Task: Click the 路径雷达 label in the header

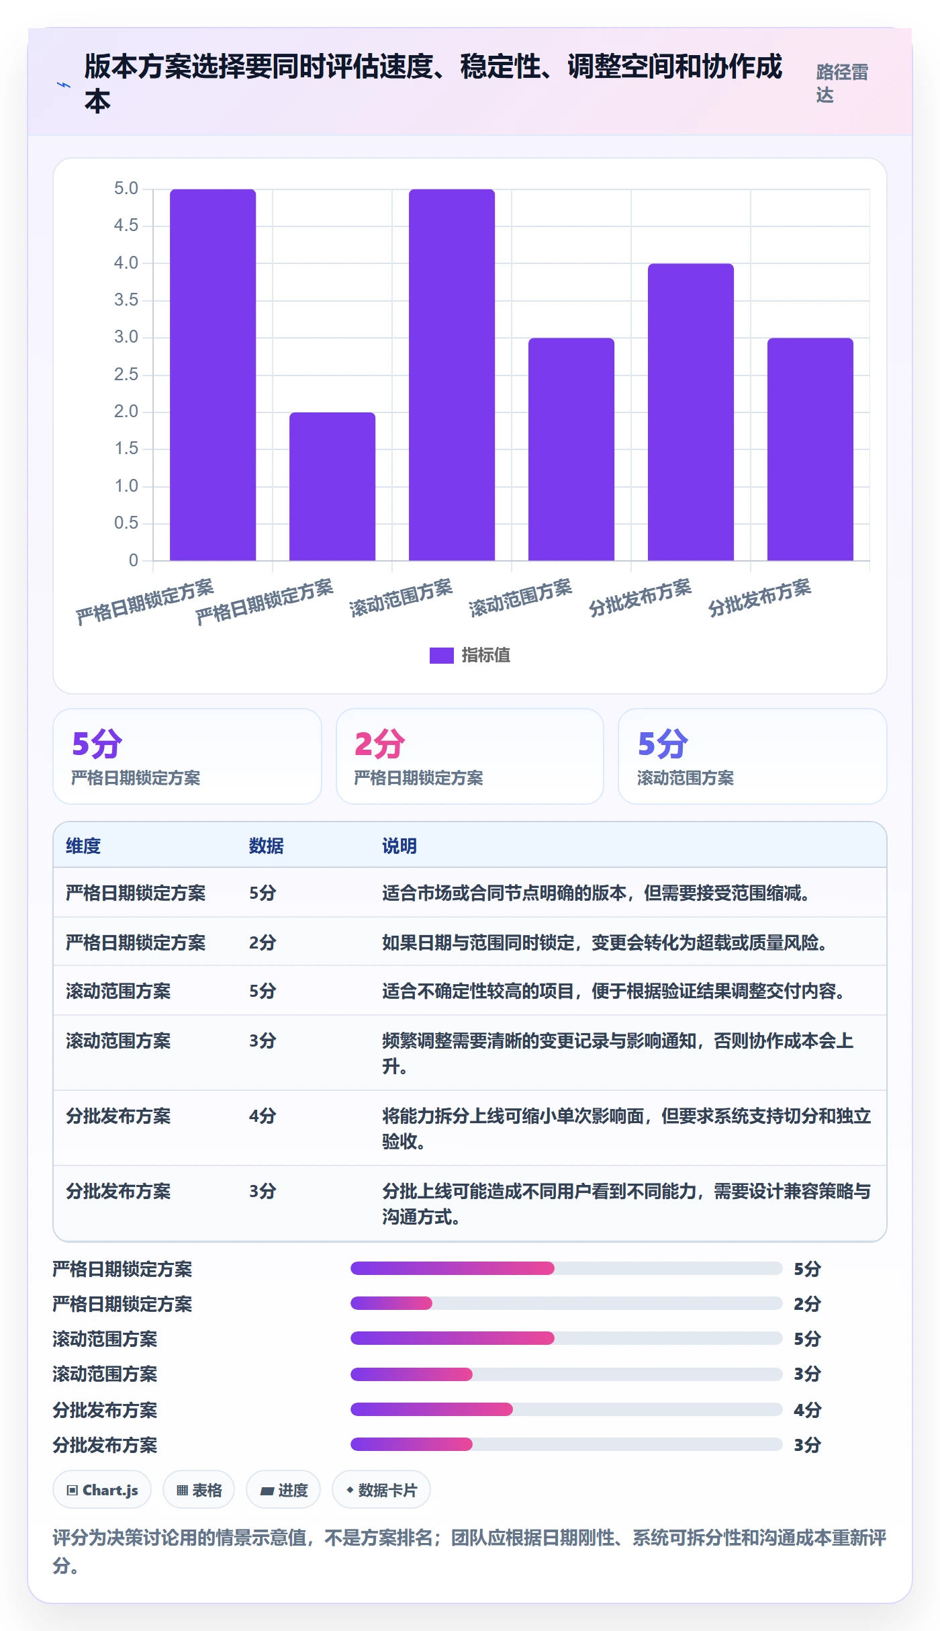Action: click(843, 83)
